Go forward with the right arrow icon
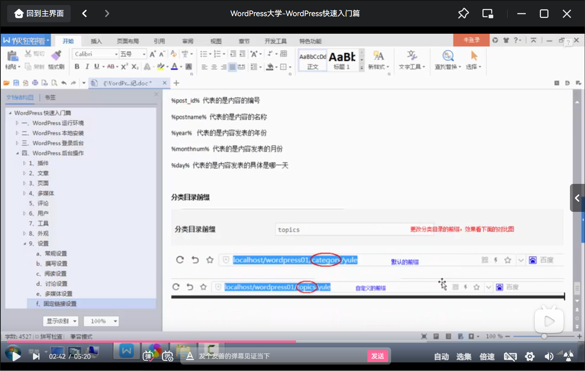 [x=107, y=14]
